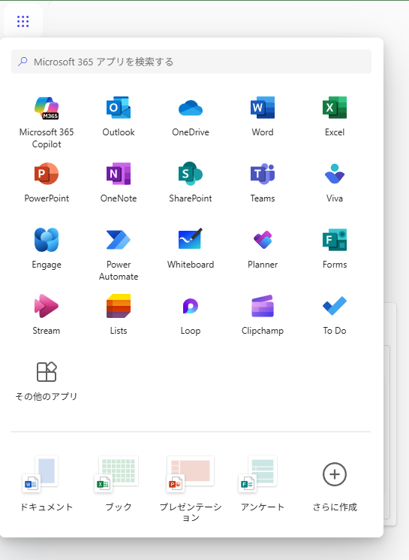This screenshot has height=560, width=409.
Task: Open the Planner app
Action: [x=263, y=248]
